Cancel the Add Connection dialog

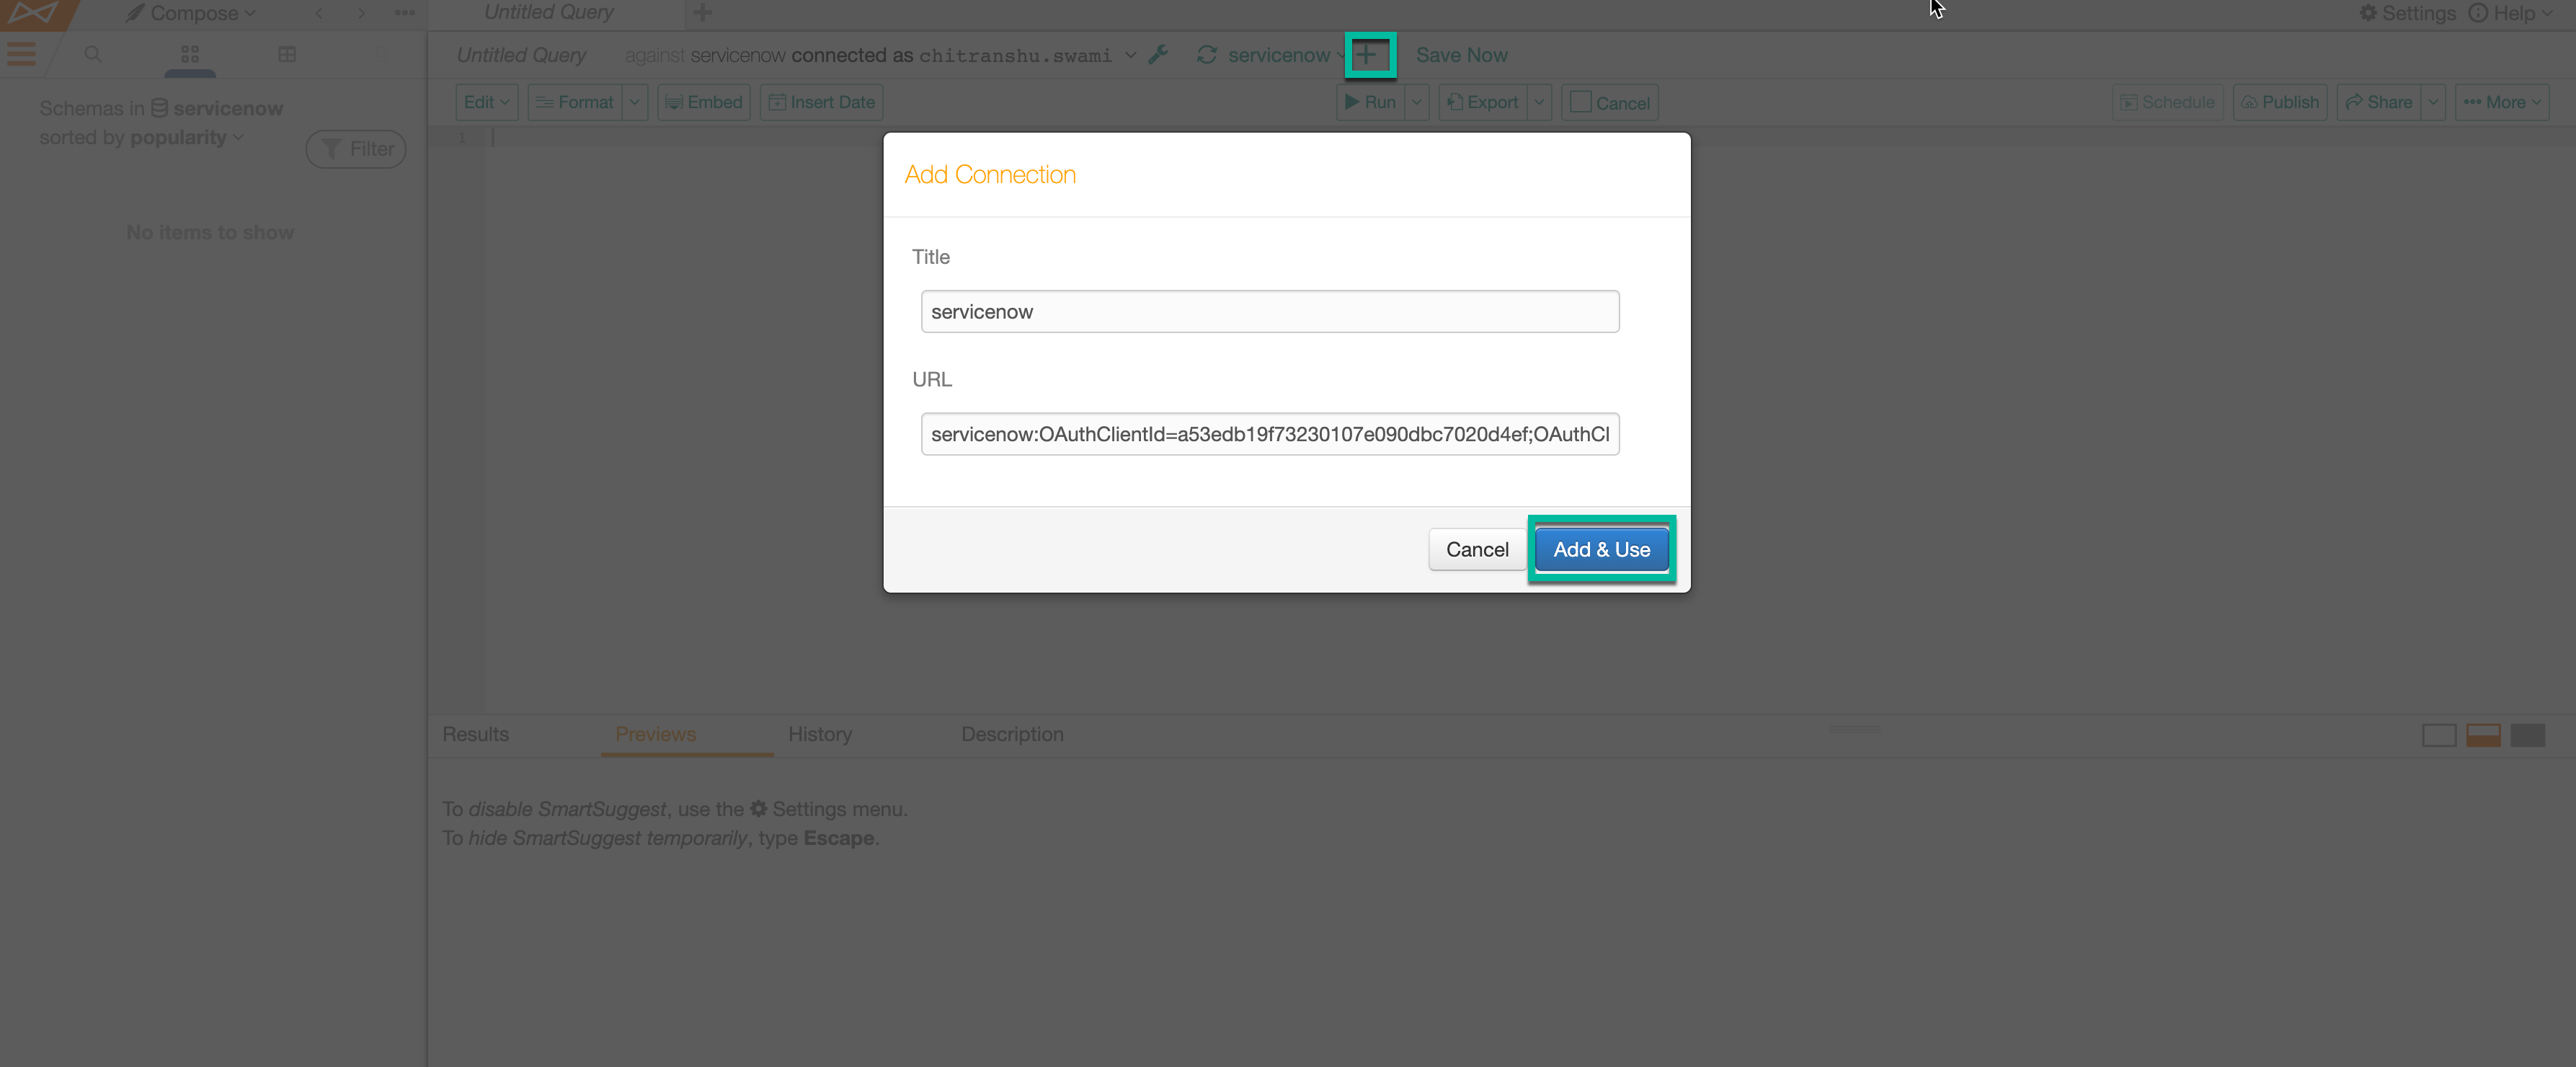click(x=1476, y=549)
